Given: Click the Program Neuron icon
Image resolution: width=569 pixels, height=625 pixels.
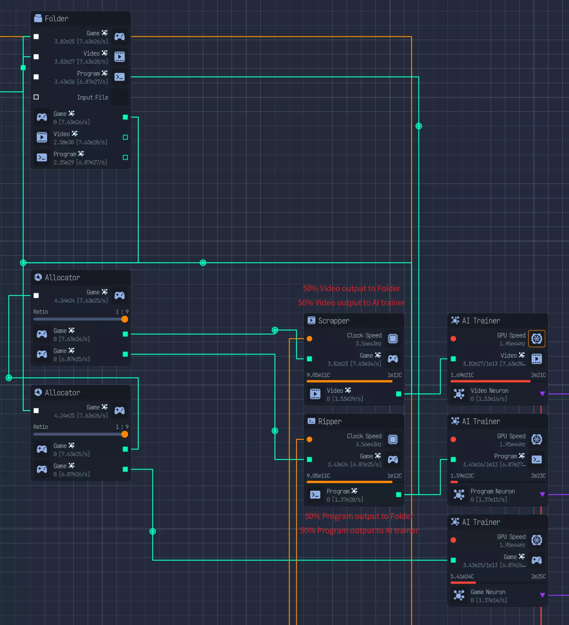Looking at the screenshot, I should coord(459,495).
